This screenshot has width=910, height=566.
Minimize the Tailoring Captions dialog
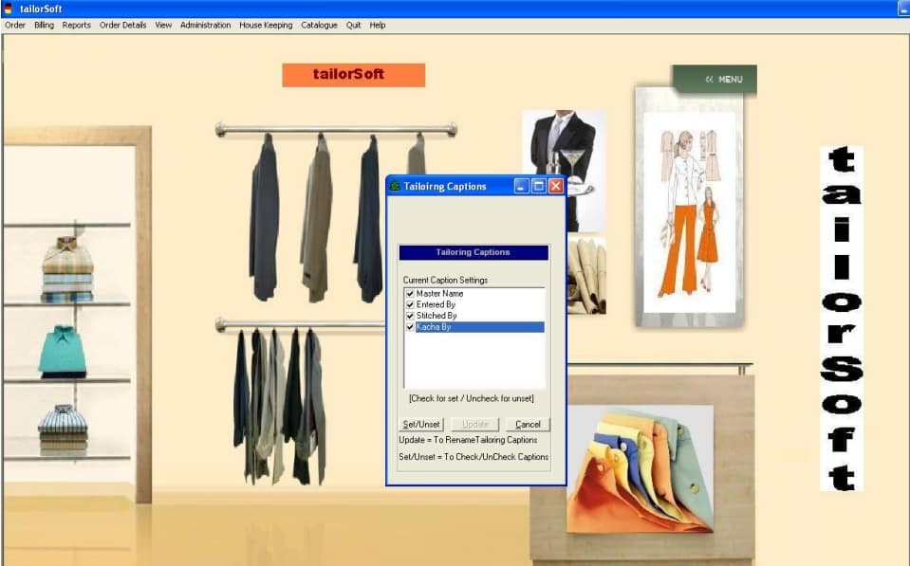coord(522,187)
